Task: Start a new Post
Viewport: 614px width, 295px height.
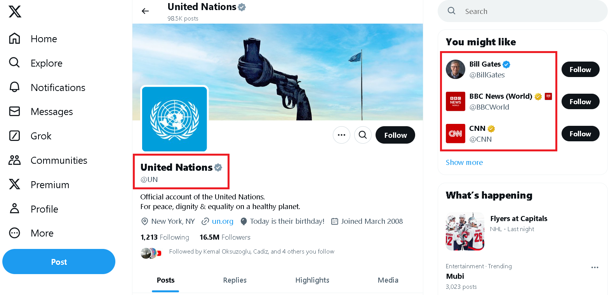Action: (x=59, y=261)
